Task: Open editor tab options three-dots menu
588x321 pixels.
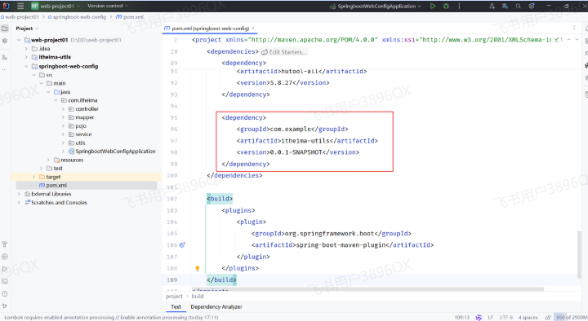Action: point(574,28)
